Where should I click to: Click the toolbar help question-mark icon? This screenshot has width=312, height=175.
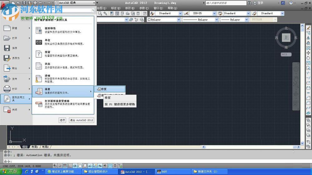coord(145,13)
